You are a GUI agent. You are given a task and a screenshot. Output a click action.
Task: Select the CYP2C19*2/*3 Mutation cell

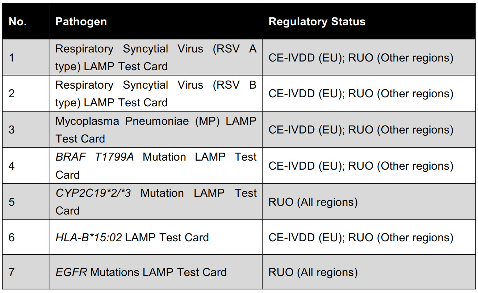(x=156, y=202)
